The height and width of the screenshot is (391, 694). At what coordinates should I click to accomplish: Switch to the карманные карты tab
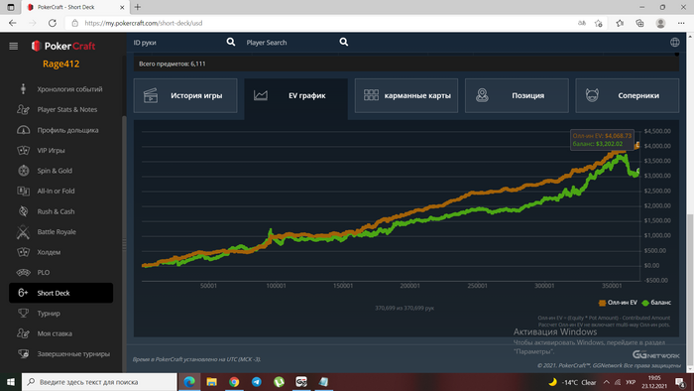coord(406,95)
